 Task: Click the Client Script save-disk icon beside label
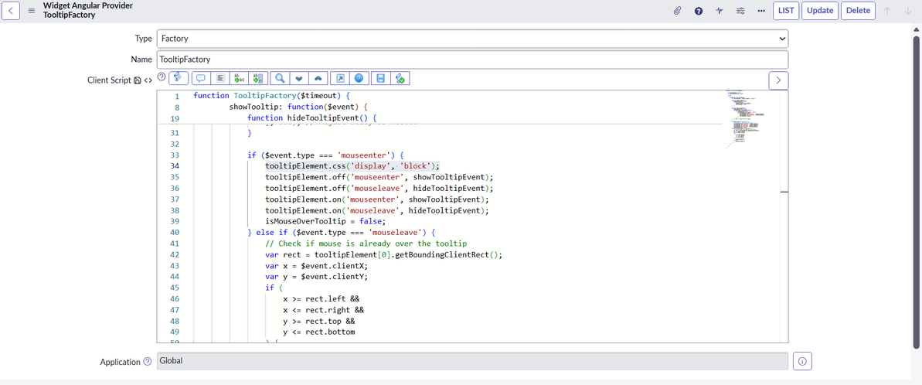pos(137,80)
